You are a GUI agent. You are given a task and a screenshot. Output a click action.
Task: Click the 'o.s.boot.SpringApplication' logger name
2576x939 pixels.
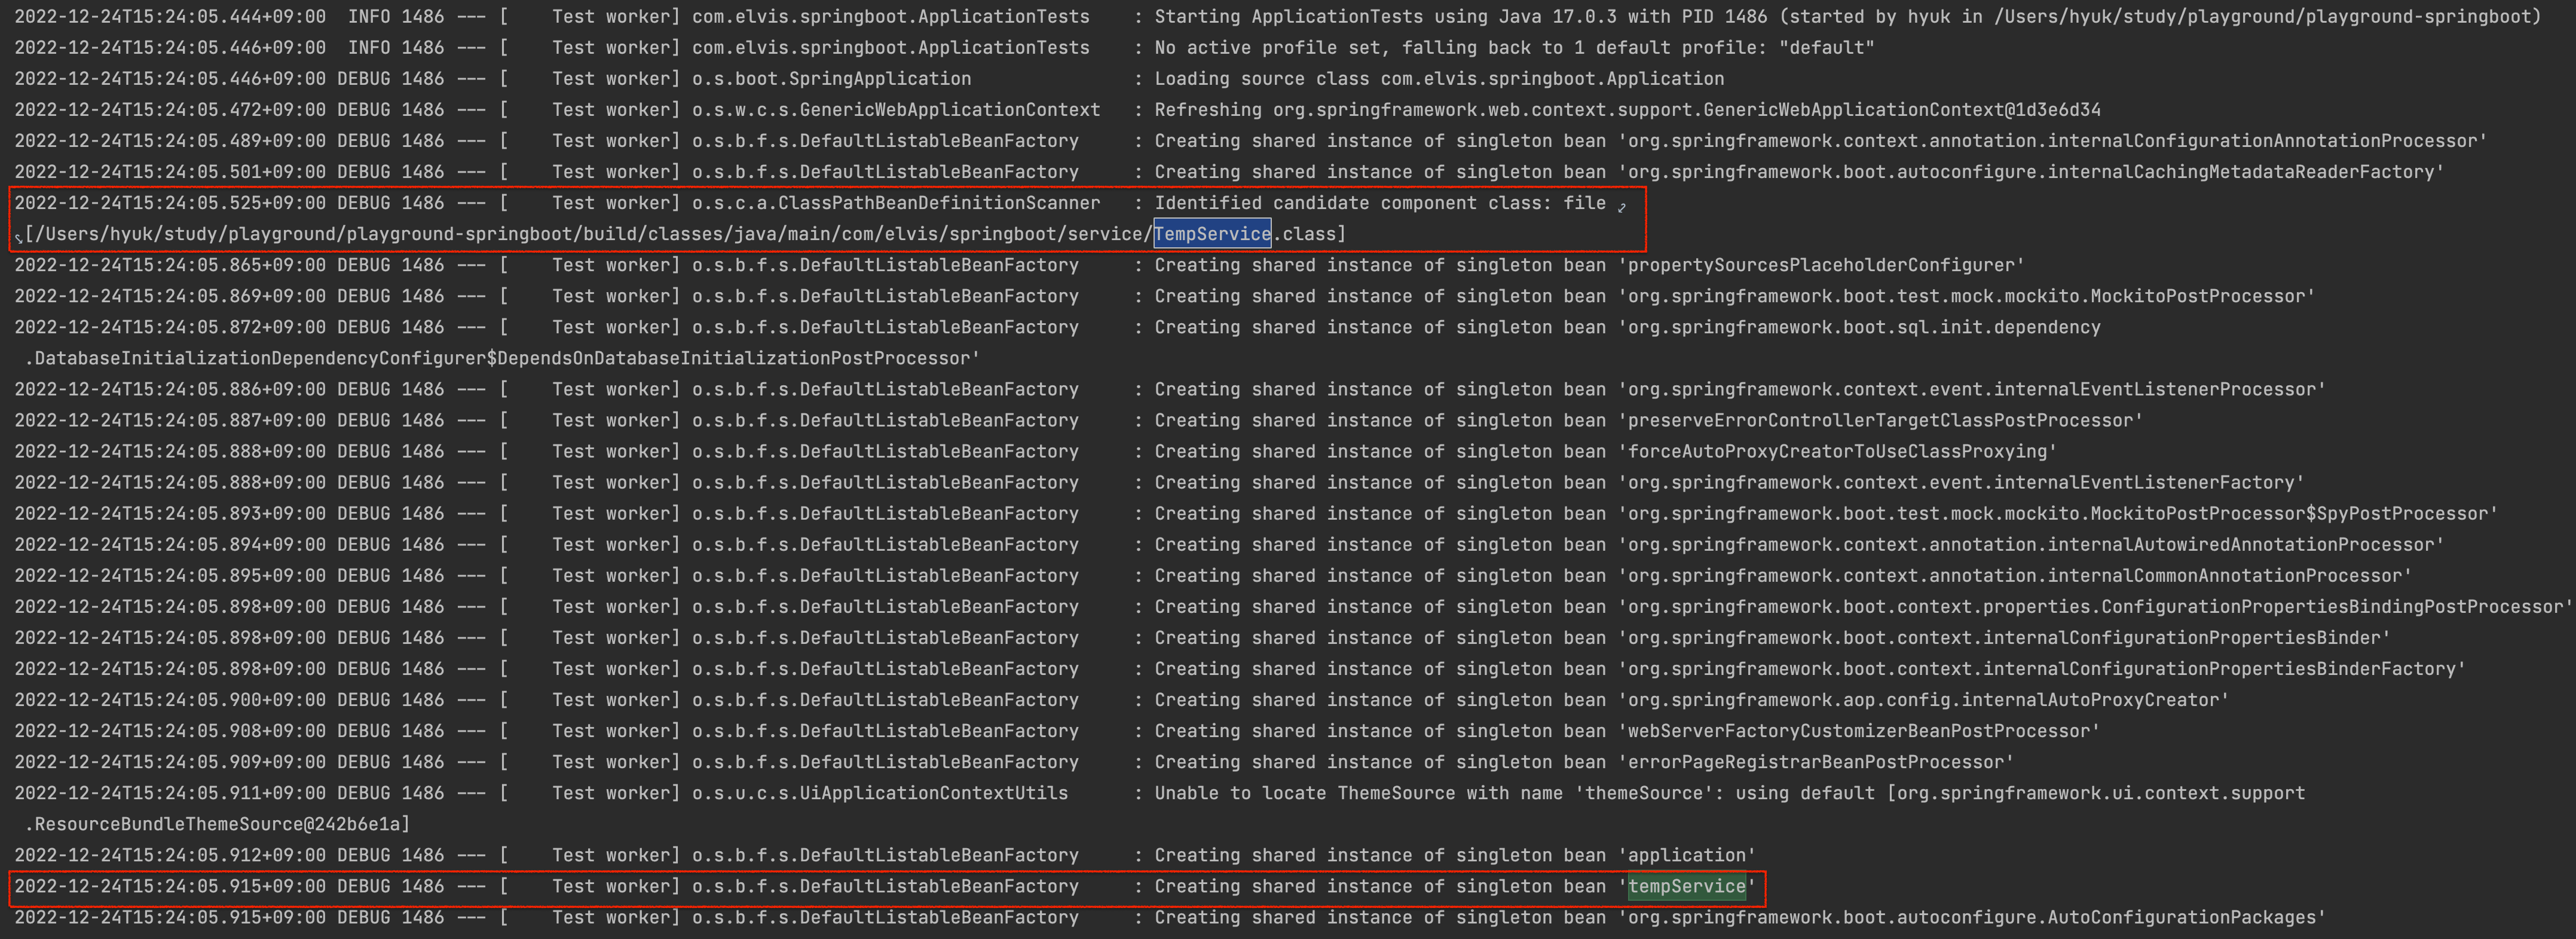(831, 79)
